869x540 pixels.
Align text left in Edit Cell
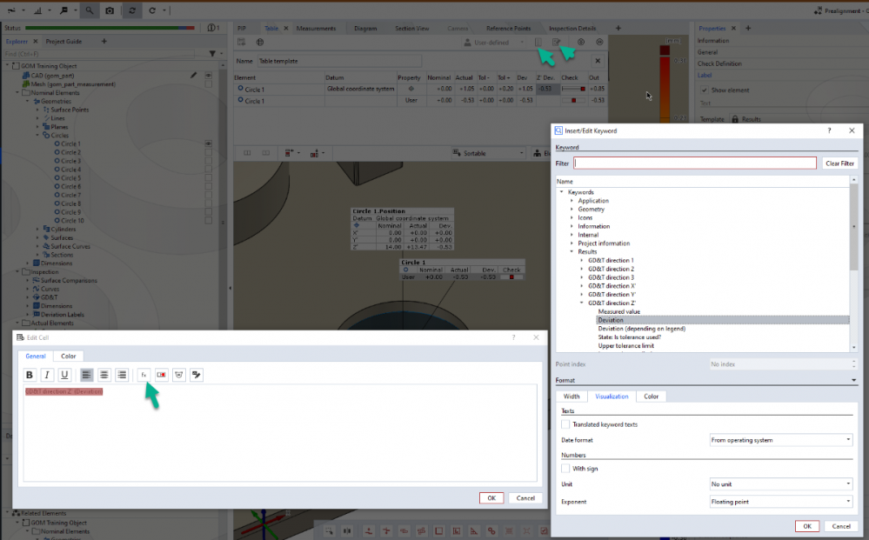coord(86,375)
